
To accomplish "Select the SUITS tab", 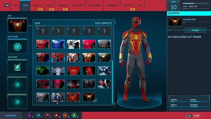I will (25, 5).
